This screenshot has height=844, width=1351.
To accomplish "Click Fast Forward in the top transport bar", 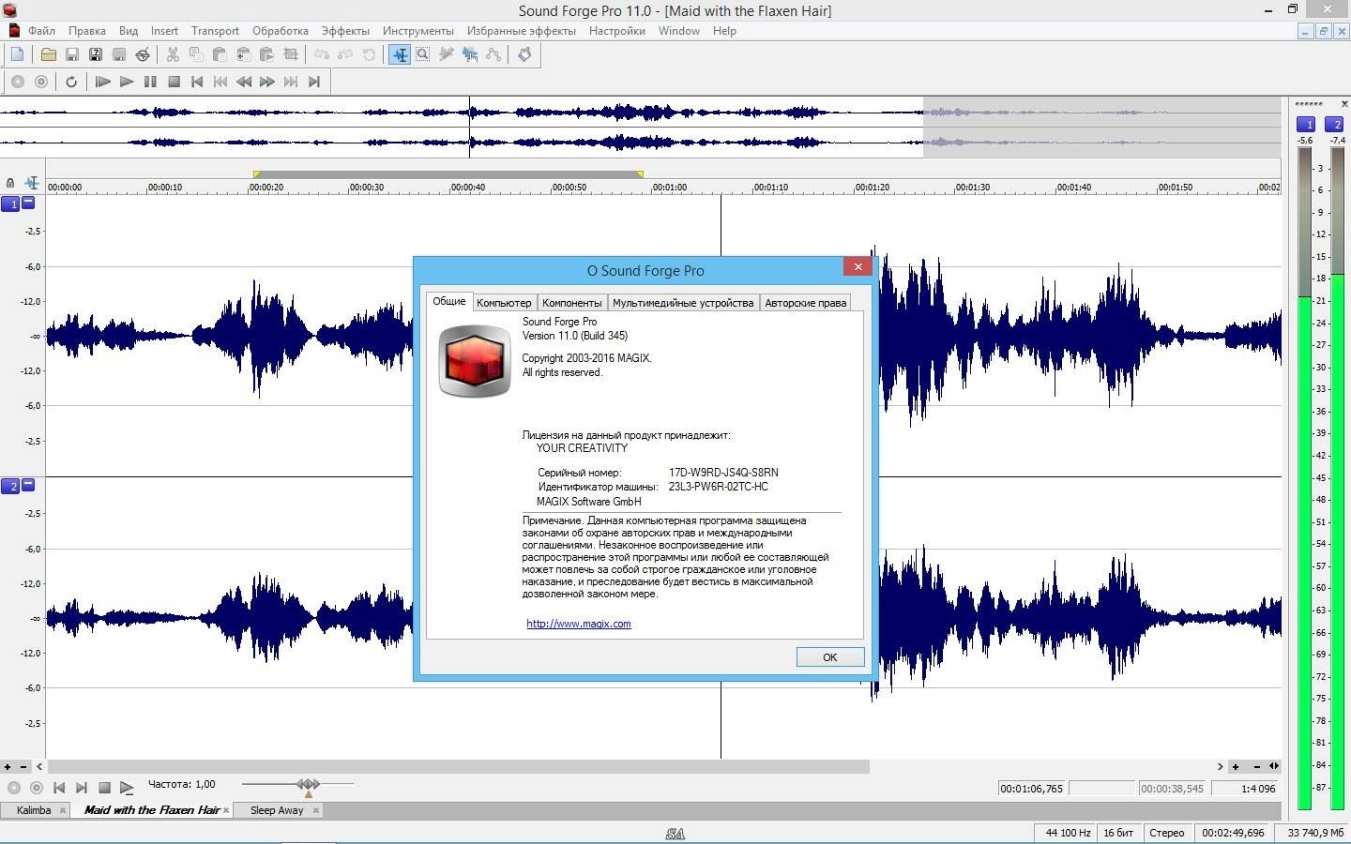I will [267, 82].
